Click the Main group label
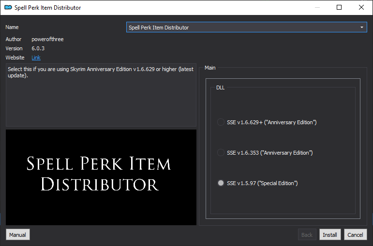 [x=210, y=68]
